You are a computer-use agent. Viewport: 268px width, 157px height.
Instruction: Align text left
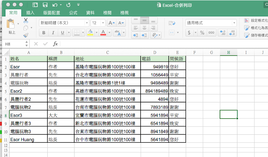click(136, 28)
